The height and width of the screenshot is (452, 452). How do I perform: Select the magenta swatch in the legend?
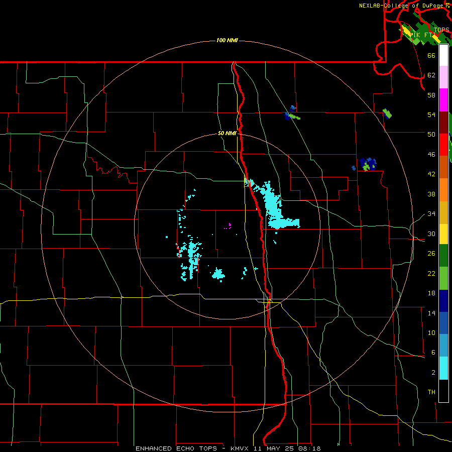443,100
